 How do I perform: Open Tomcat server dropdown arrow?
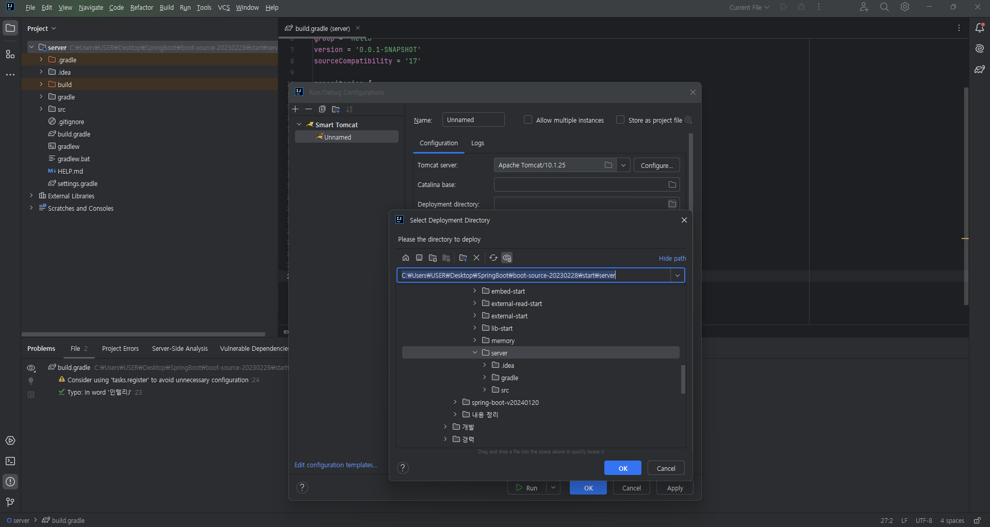[x=623, y=165]
